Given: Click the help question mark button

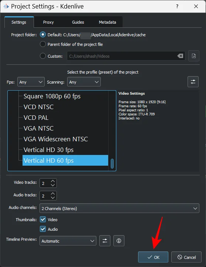Looking at the screenshot, I should tap(177, 6).
